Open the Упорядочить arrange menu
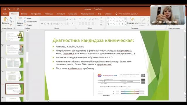 pos(132,21)
